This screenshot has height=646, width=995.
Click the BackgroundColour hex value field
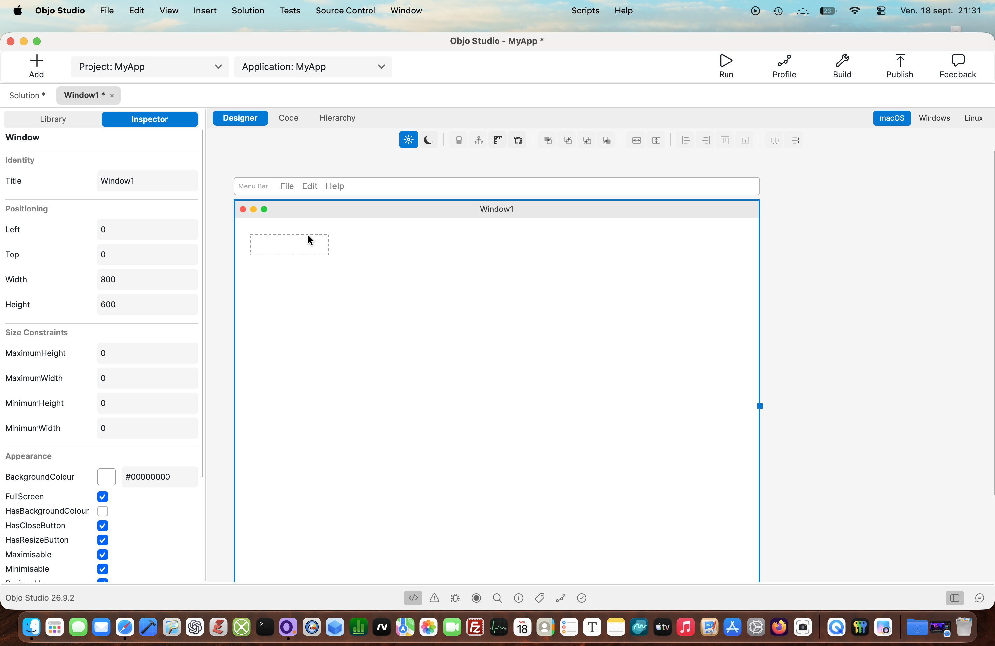(160, 477)
